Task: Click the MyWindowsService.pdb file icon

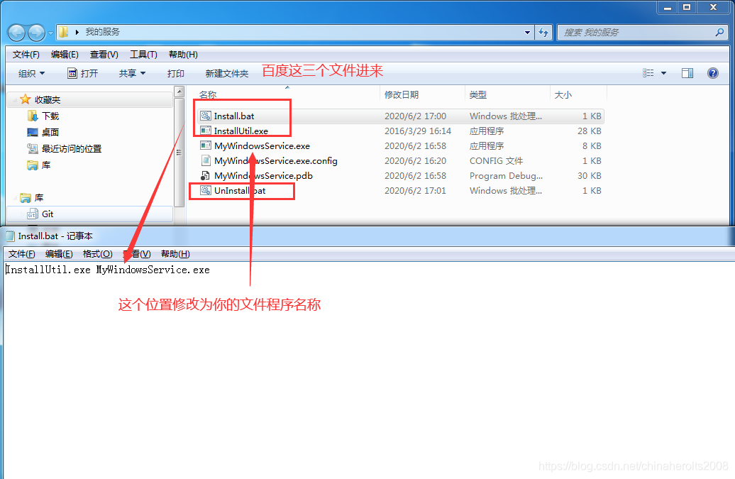Action: 205,176
